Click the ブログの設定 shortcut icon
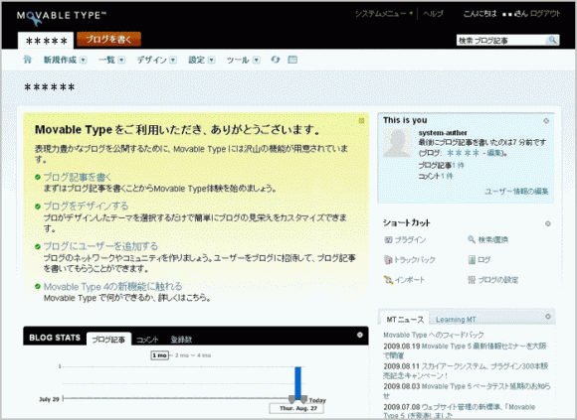 click(x=472, y=280)
